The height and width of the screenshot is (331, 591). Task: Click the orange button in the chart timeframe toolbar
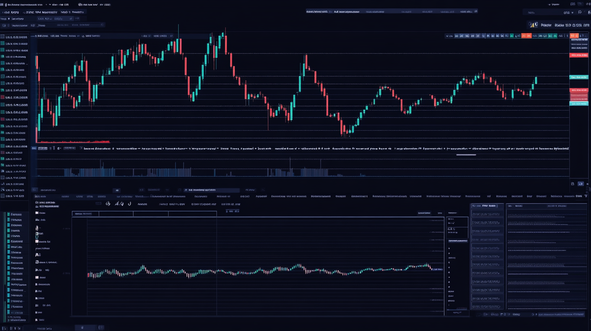pos(524,36)
